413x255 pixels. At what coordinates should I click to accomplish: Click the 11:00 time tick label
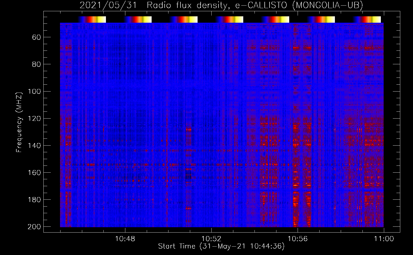[x=384, y=239]
